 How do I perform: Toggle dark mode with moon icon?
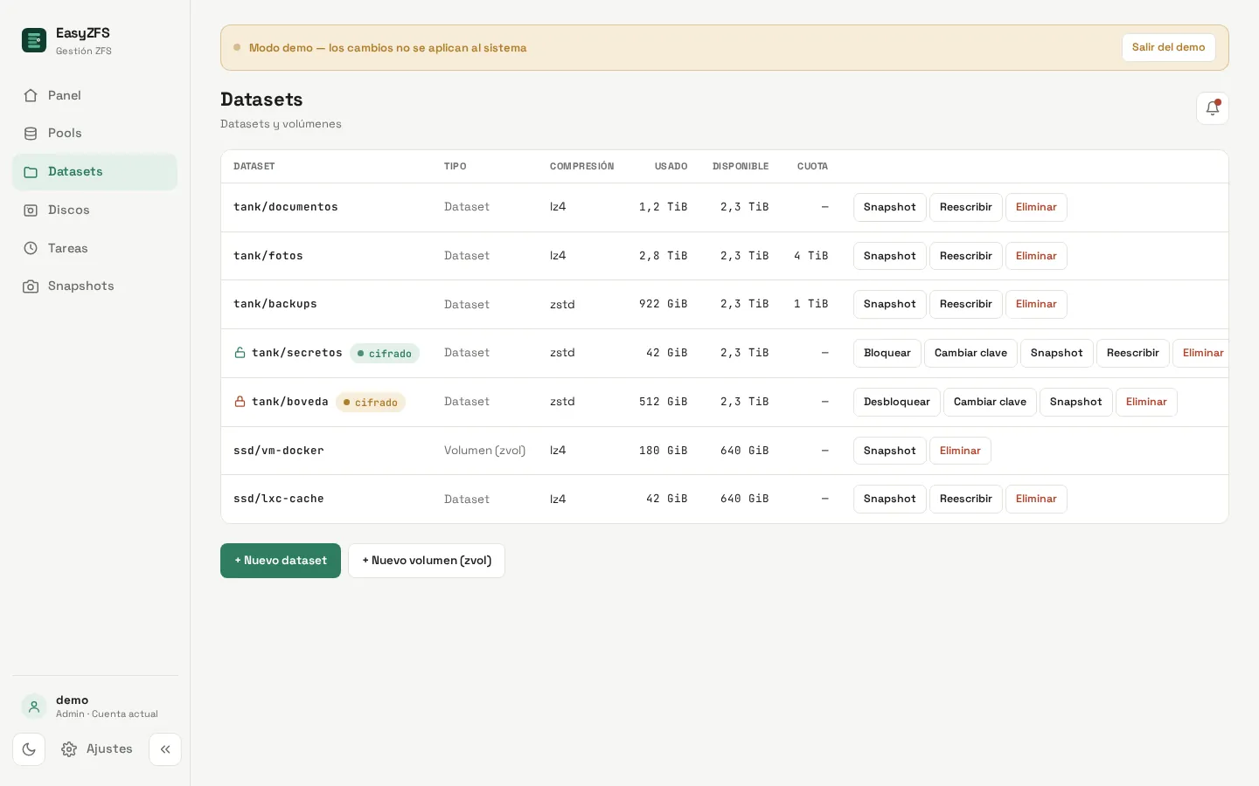coord(29,749)
